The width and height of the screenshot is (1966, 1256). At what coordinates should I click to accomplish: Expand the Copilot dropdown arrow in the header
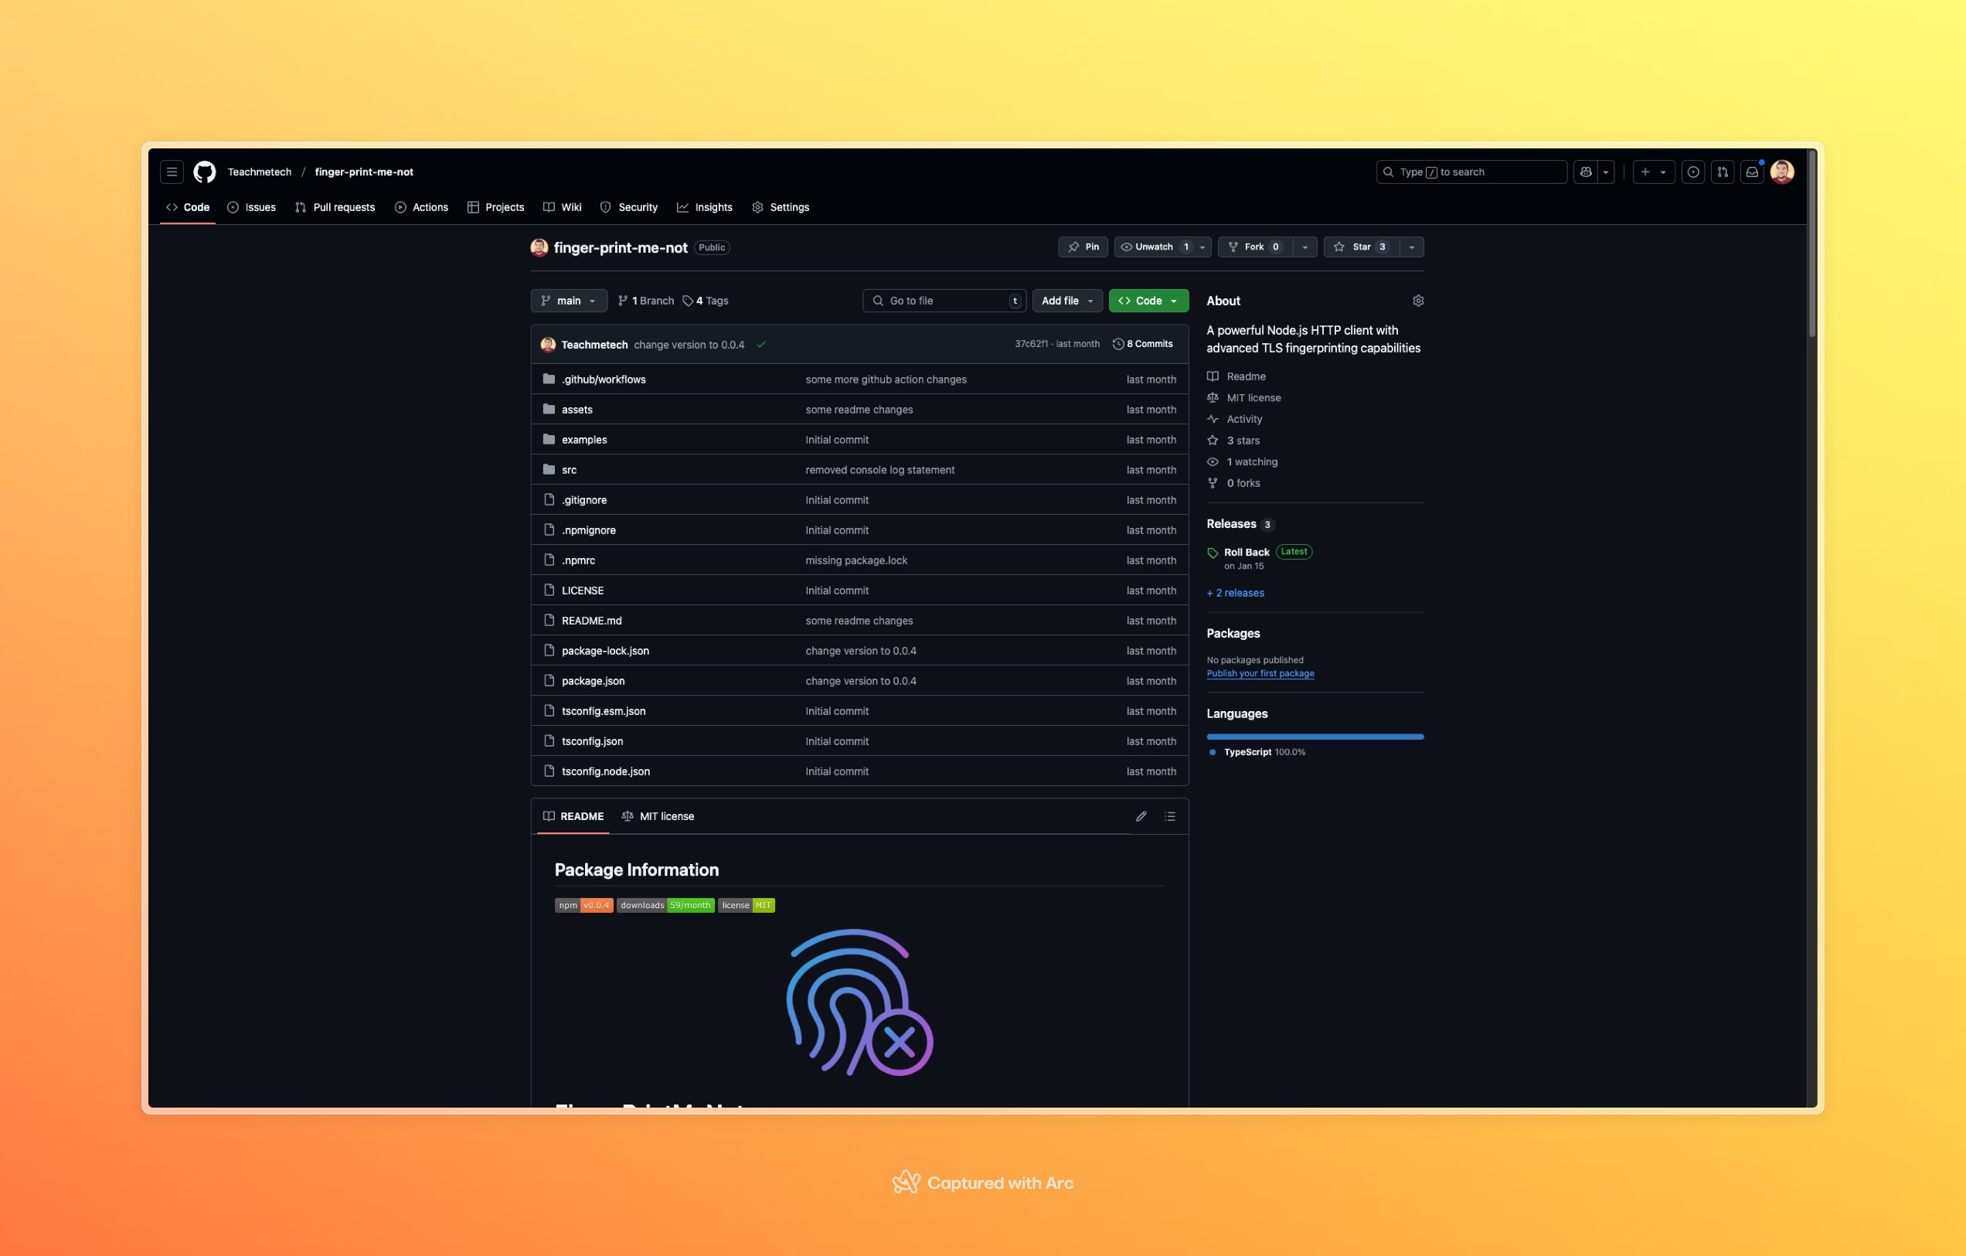1606,172
